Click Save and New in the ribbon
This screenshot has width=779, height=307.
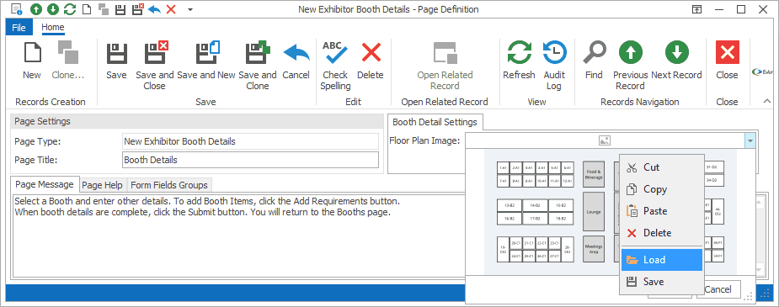coord(206,61)
